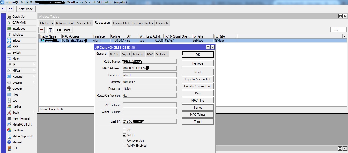Toggle the Compression checkbox
Viewport: 348px width, 153px height.
pyautogui.click(x=124, y=140)
